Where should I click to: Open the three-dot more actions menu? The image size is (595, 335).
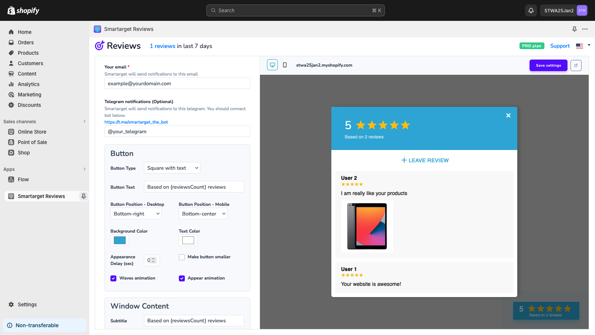click(585, 29)
